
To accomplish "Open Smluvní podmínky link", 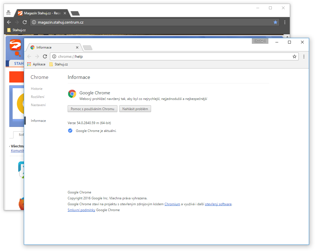I will [x=81, y=210].
